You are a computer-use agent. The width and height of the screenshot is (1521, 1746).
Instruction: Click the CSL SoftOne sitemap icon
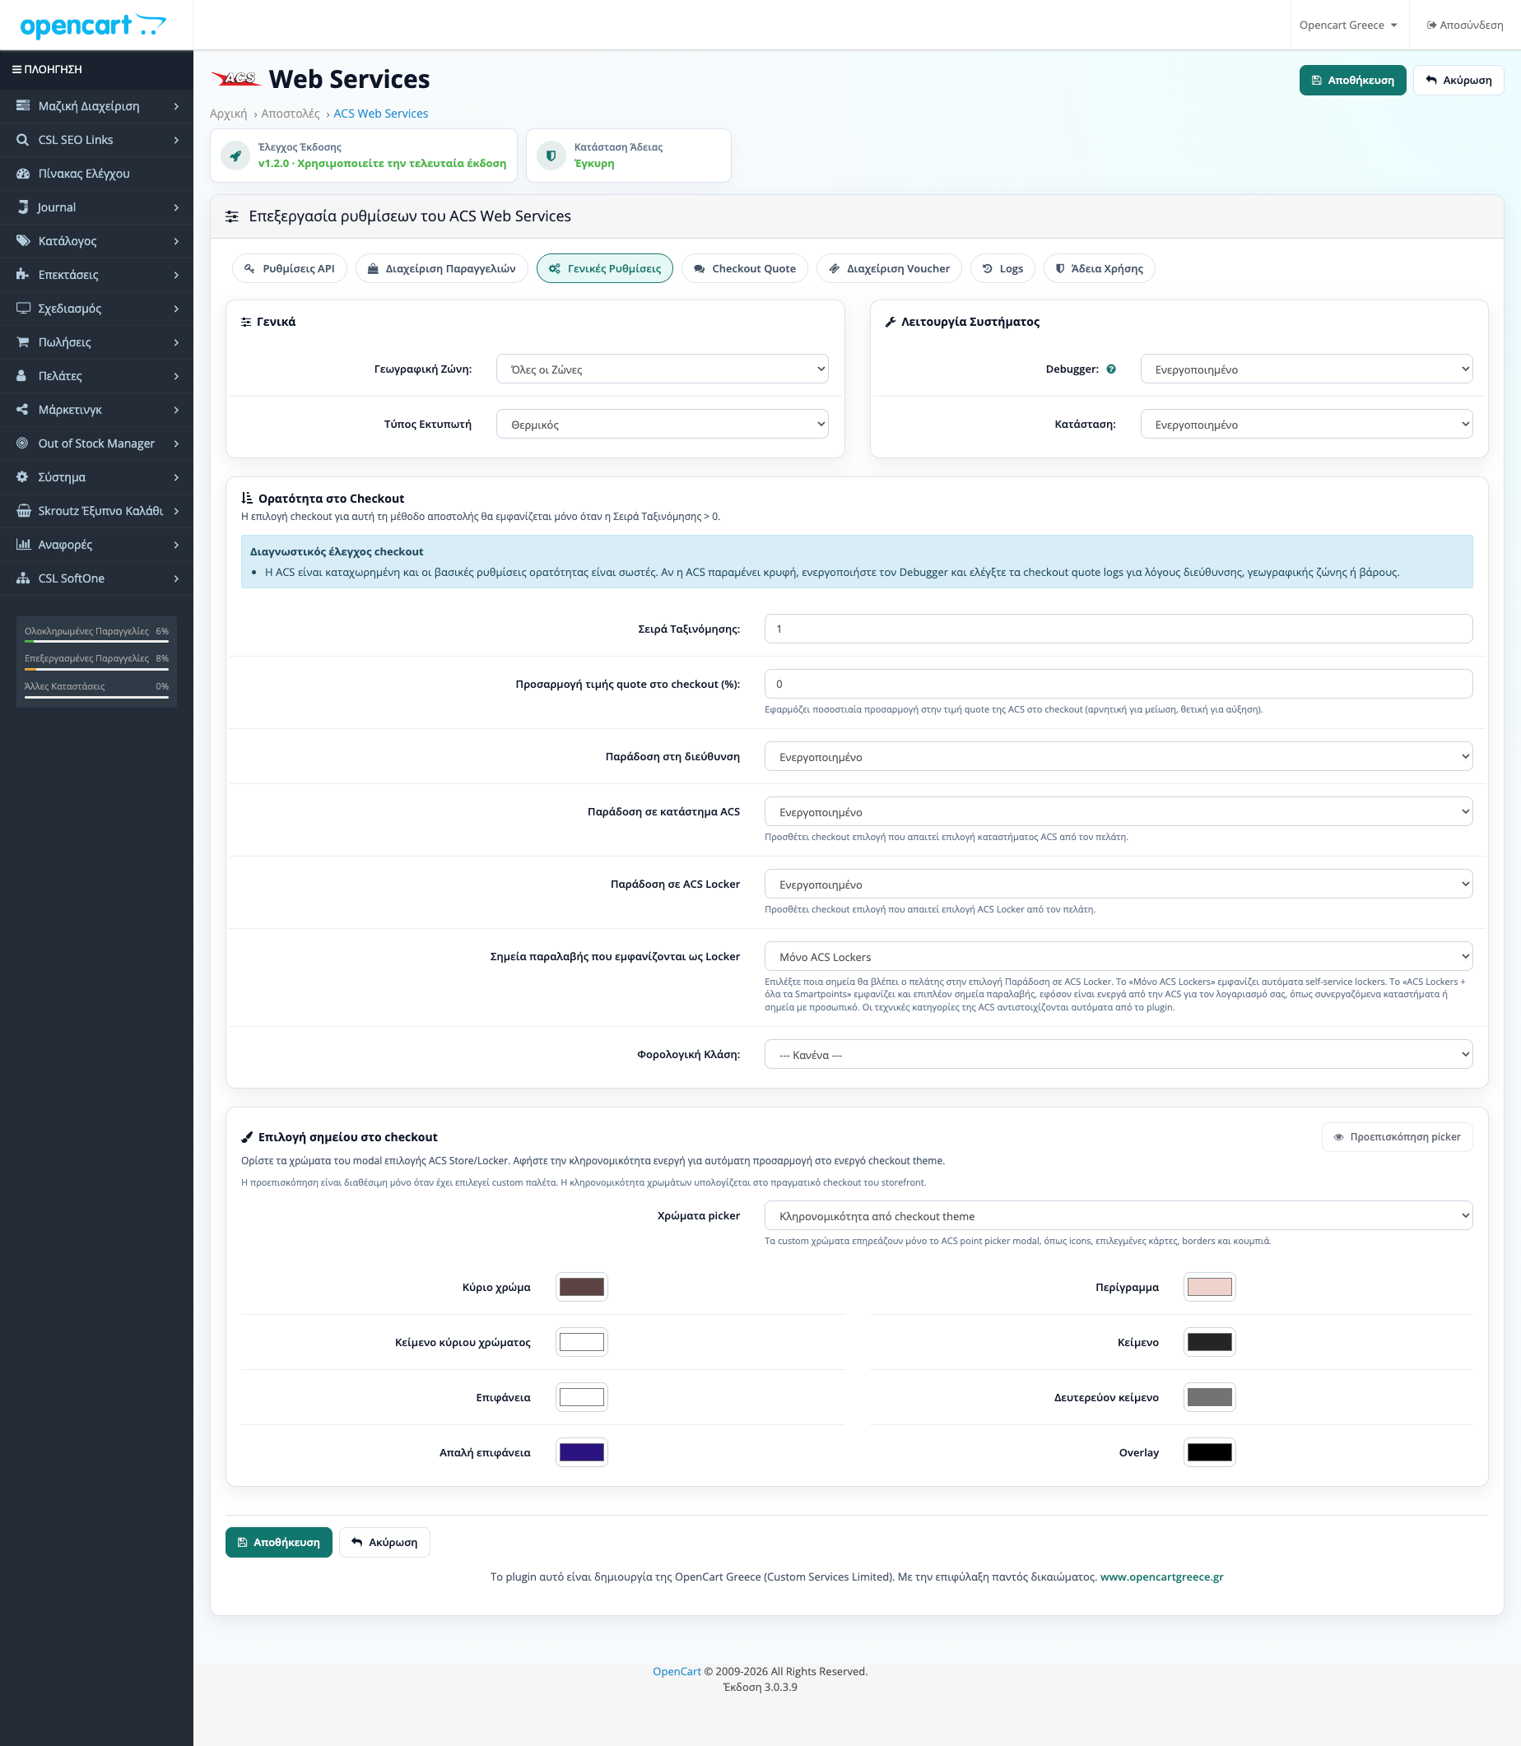click(23, 578)
